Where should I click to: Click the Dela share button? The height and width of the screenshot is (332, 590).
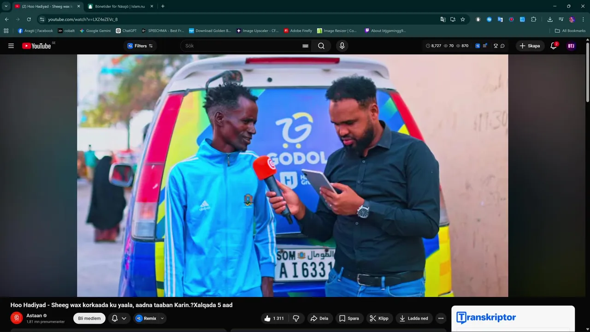(x=319, y=318)
